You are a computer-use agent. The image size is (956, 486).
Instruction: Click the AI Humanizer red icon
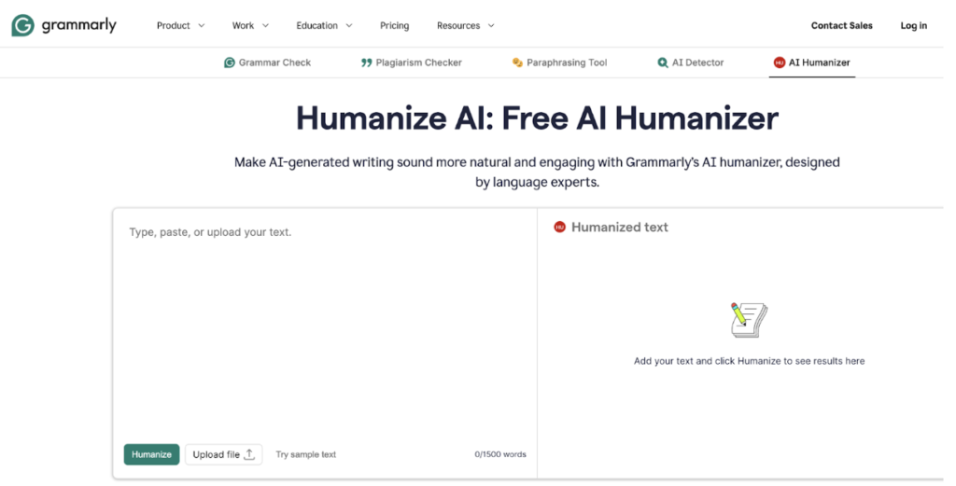(x=779, y=62)
